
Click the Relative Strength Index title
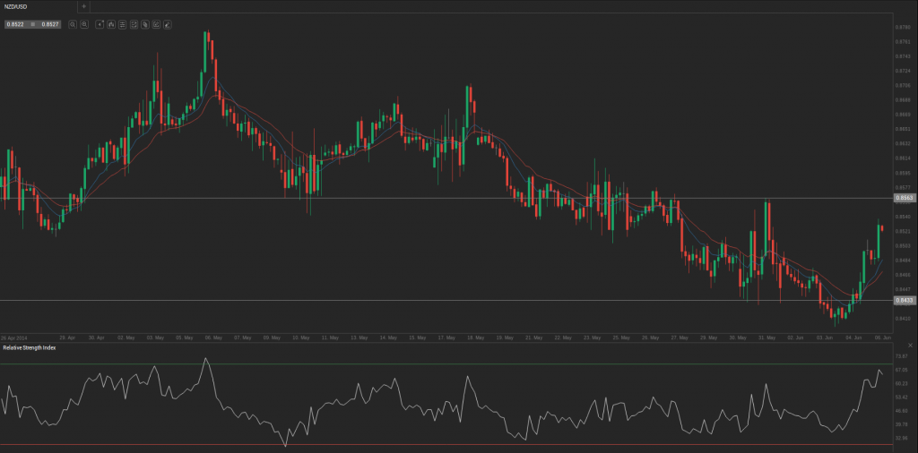tap(29, 346)
